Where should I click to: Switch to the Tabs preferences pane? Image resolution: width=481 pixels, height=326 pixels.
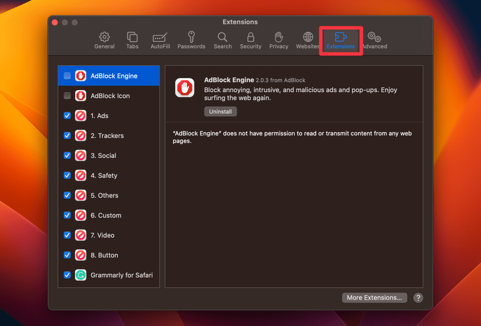point(132,40)
